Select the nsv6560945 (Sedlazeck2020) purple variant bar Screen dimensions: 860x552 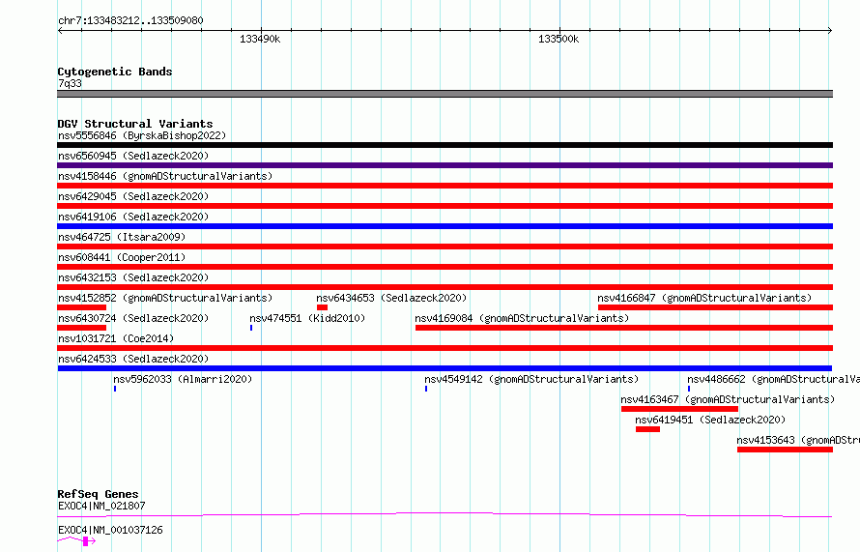pyautogui.click(x=444, y=165)
